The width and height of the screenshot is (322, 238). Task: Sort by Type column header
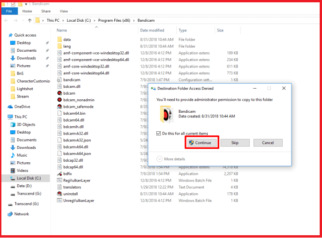click(x=183, y=30)
